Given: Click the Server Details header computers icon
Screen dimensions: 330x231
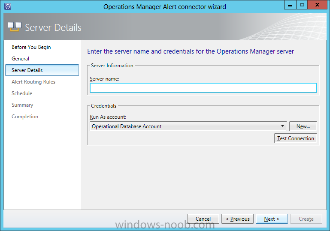Looking at the screenshot, I should 15,27.
